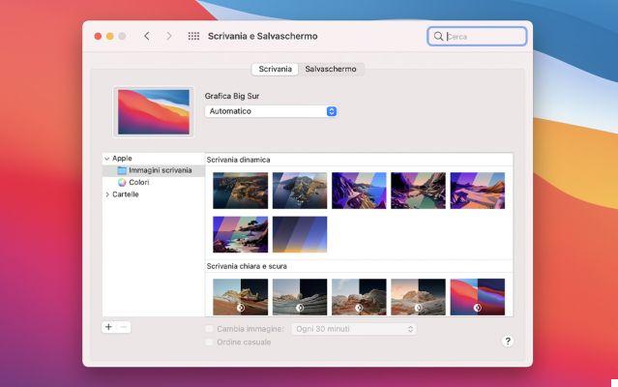Click the Scrivania e Salvaschermo window title

coord(262,36)
